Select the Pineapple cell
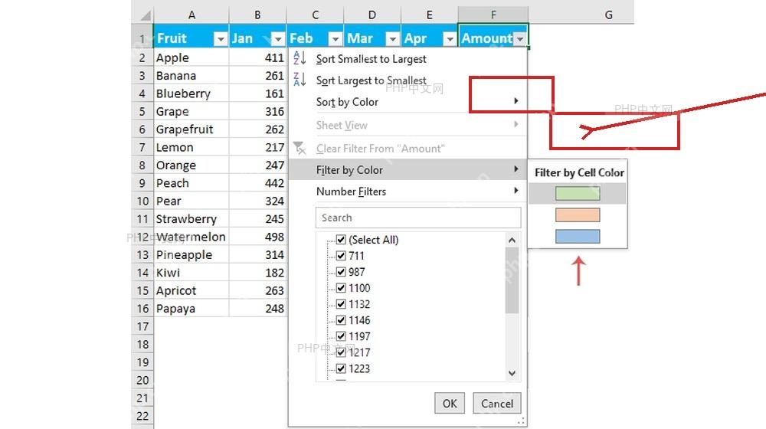 (191, 254)
